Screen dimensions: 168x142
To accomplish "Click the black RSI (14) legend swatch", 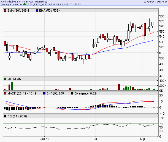I will coord(5,116).
